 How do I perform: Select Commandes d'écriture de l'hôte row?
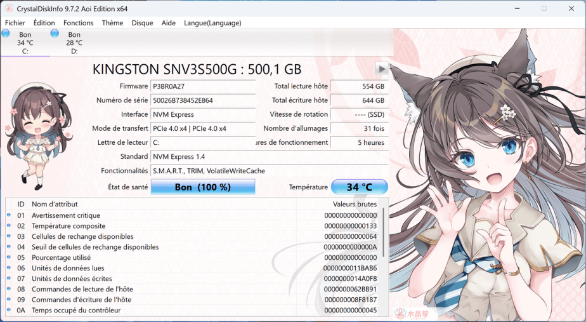[x=193, y=300]
